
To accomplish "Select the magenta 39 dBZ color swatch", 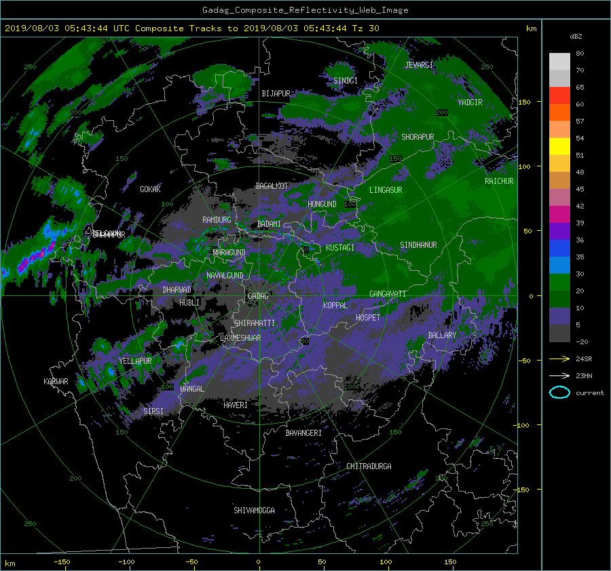I will point(559,215).
